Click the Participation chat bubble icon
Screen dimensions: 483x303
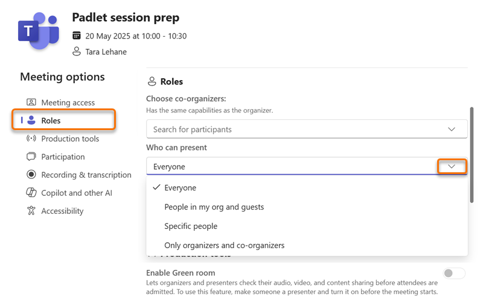point(31,157)
